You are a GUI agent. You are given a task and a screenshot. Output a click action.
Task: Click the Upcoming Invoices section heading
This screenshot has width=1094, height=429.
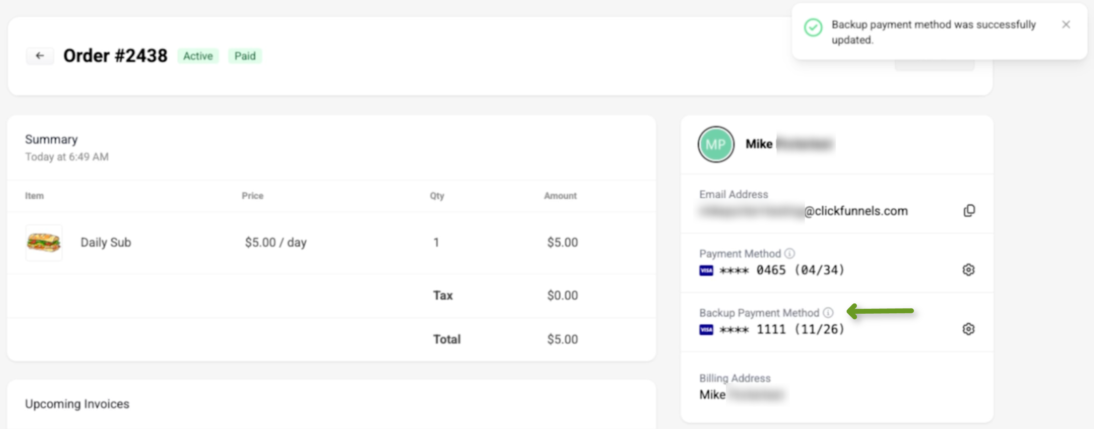point(77,404)
